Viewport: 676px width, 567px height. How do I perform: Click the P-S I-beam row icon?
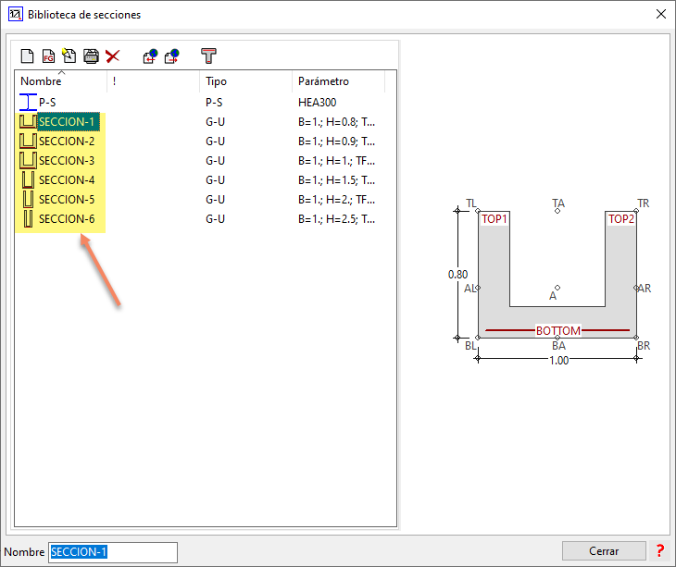pyautogui.click(x=28, y=102)
